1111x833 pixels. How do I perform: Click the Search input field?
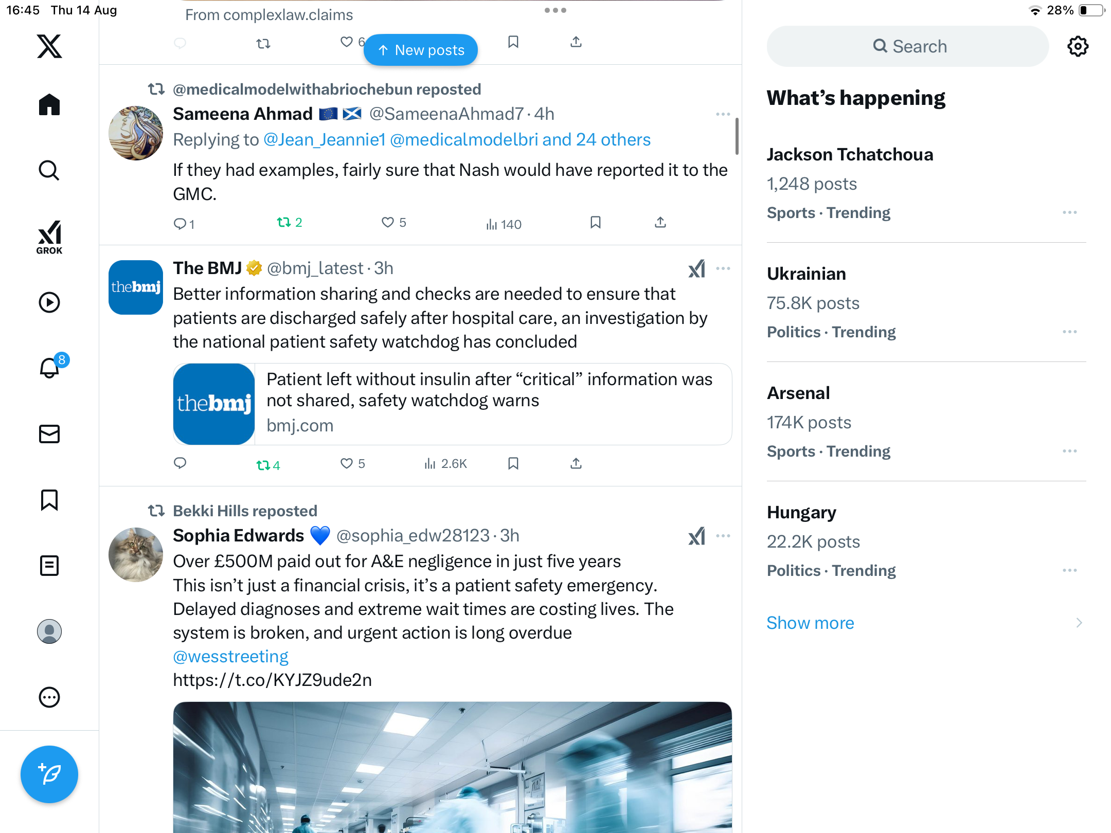908,46
